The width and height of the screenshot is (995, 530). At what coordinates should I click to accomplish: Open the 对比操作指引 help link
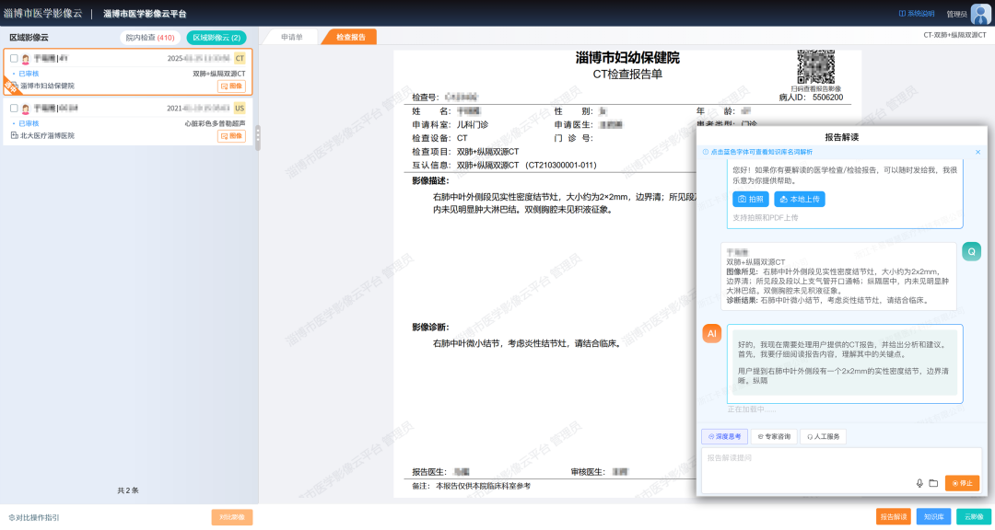tap(34, 517)
